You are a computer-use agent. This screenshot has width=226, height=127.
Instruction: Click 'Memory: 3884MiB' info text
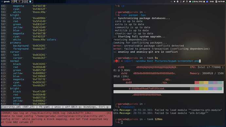(201, 73)
